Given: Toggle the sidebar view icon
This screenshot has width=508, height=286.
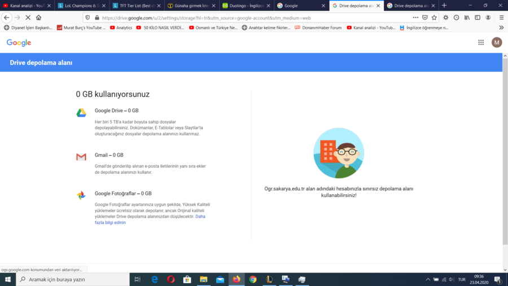Looking at the screenshot, I should click(x=478, y=18).
